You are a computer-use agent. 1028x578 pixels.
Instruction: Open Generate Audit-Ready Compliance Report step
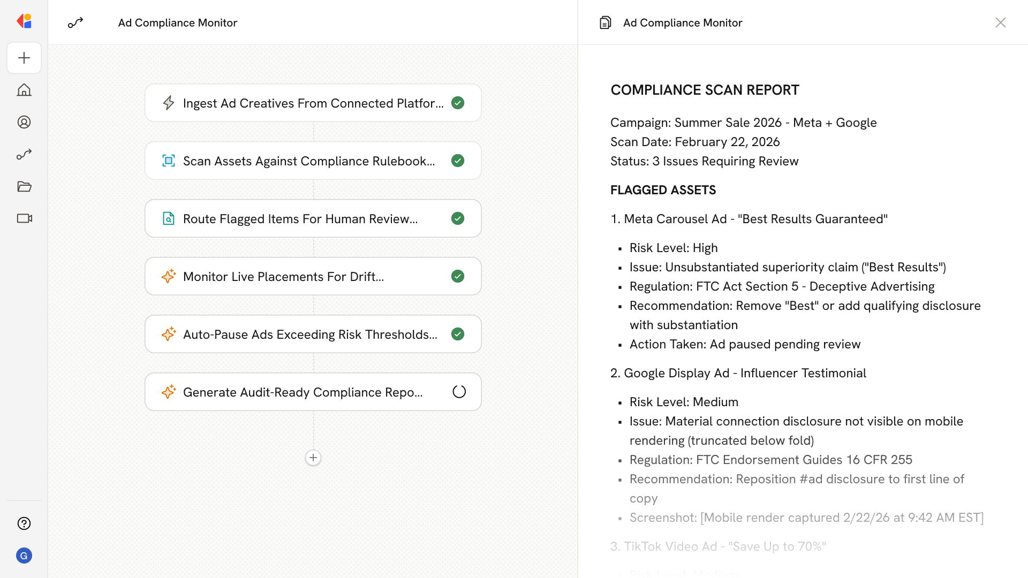tap(313, 392)
